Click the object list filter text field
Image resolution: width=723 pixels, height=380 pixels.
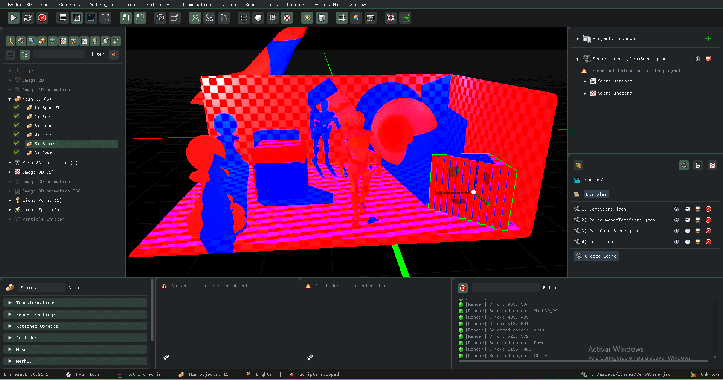(59, 55)
